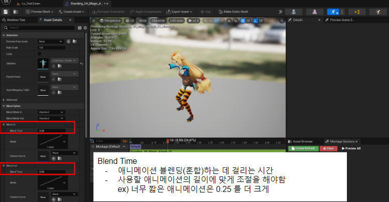Open Parent Asset None dropdown

point(65,74)
